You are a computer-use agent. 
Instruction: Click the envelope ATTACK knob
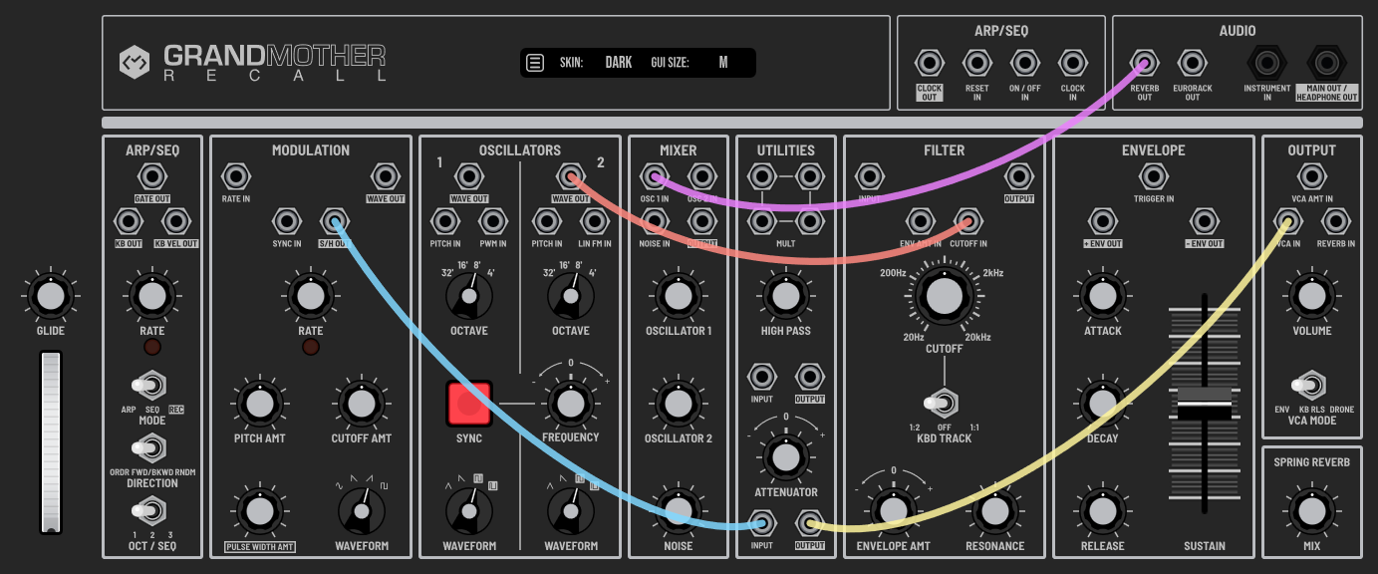pos(1103,296)
